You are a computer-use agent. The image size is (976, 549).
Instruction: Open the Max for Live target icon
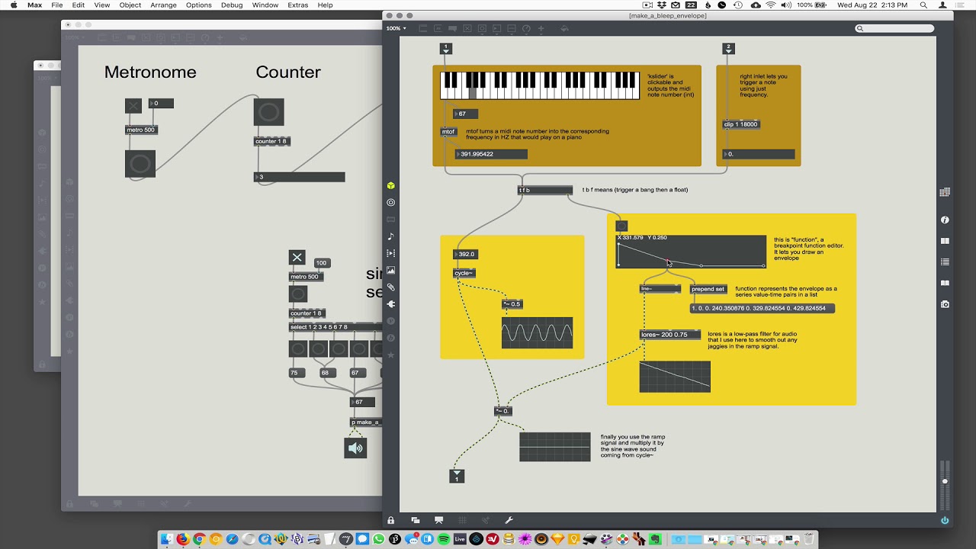[x=390, y=203]
